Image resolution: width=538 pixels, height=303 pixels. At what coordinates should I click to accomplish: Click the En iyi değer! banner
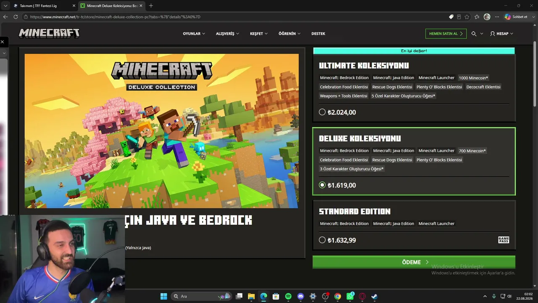pyautogui.click(x=414, y=51)
